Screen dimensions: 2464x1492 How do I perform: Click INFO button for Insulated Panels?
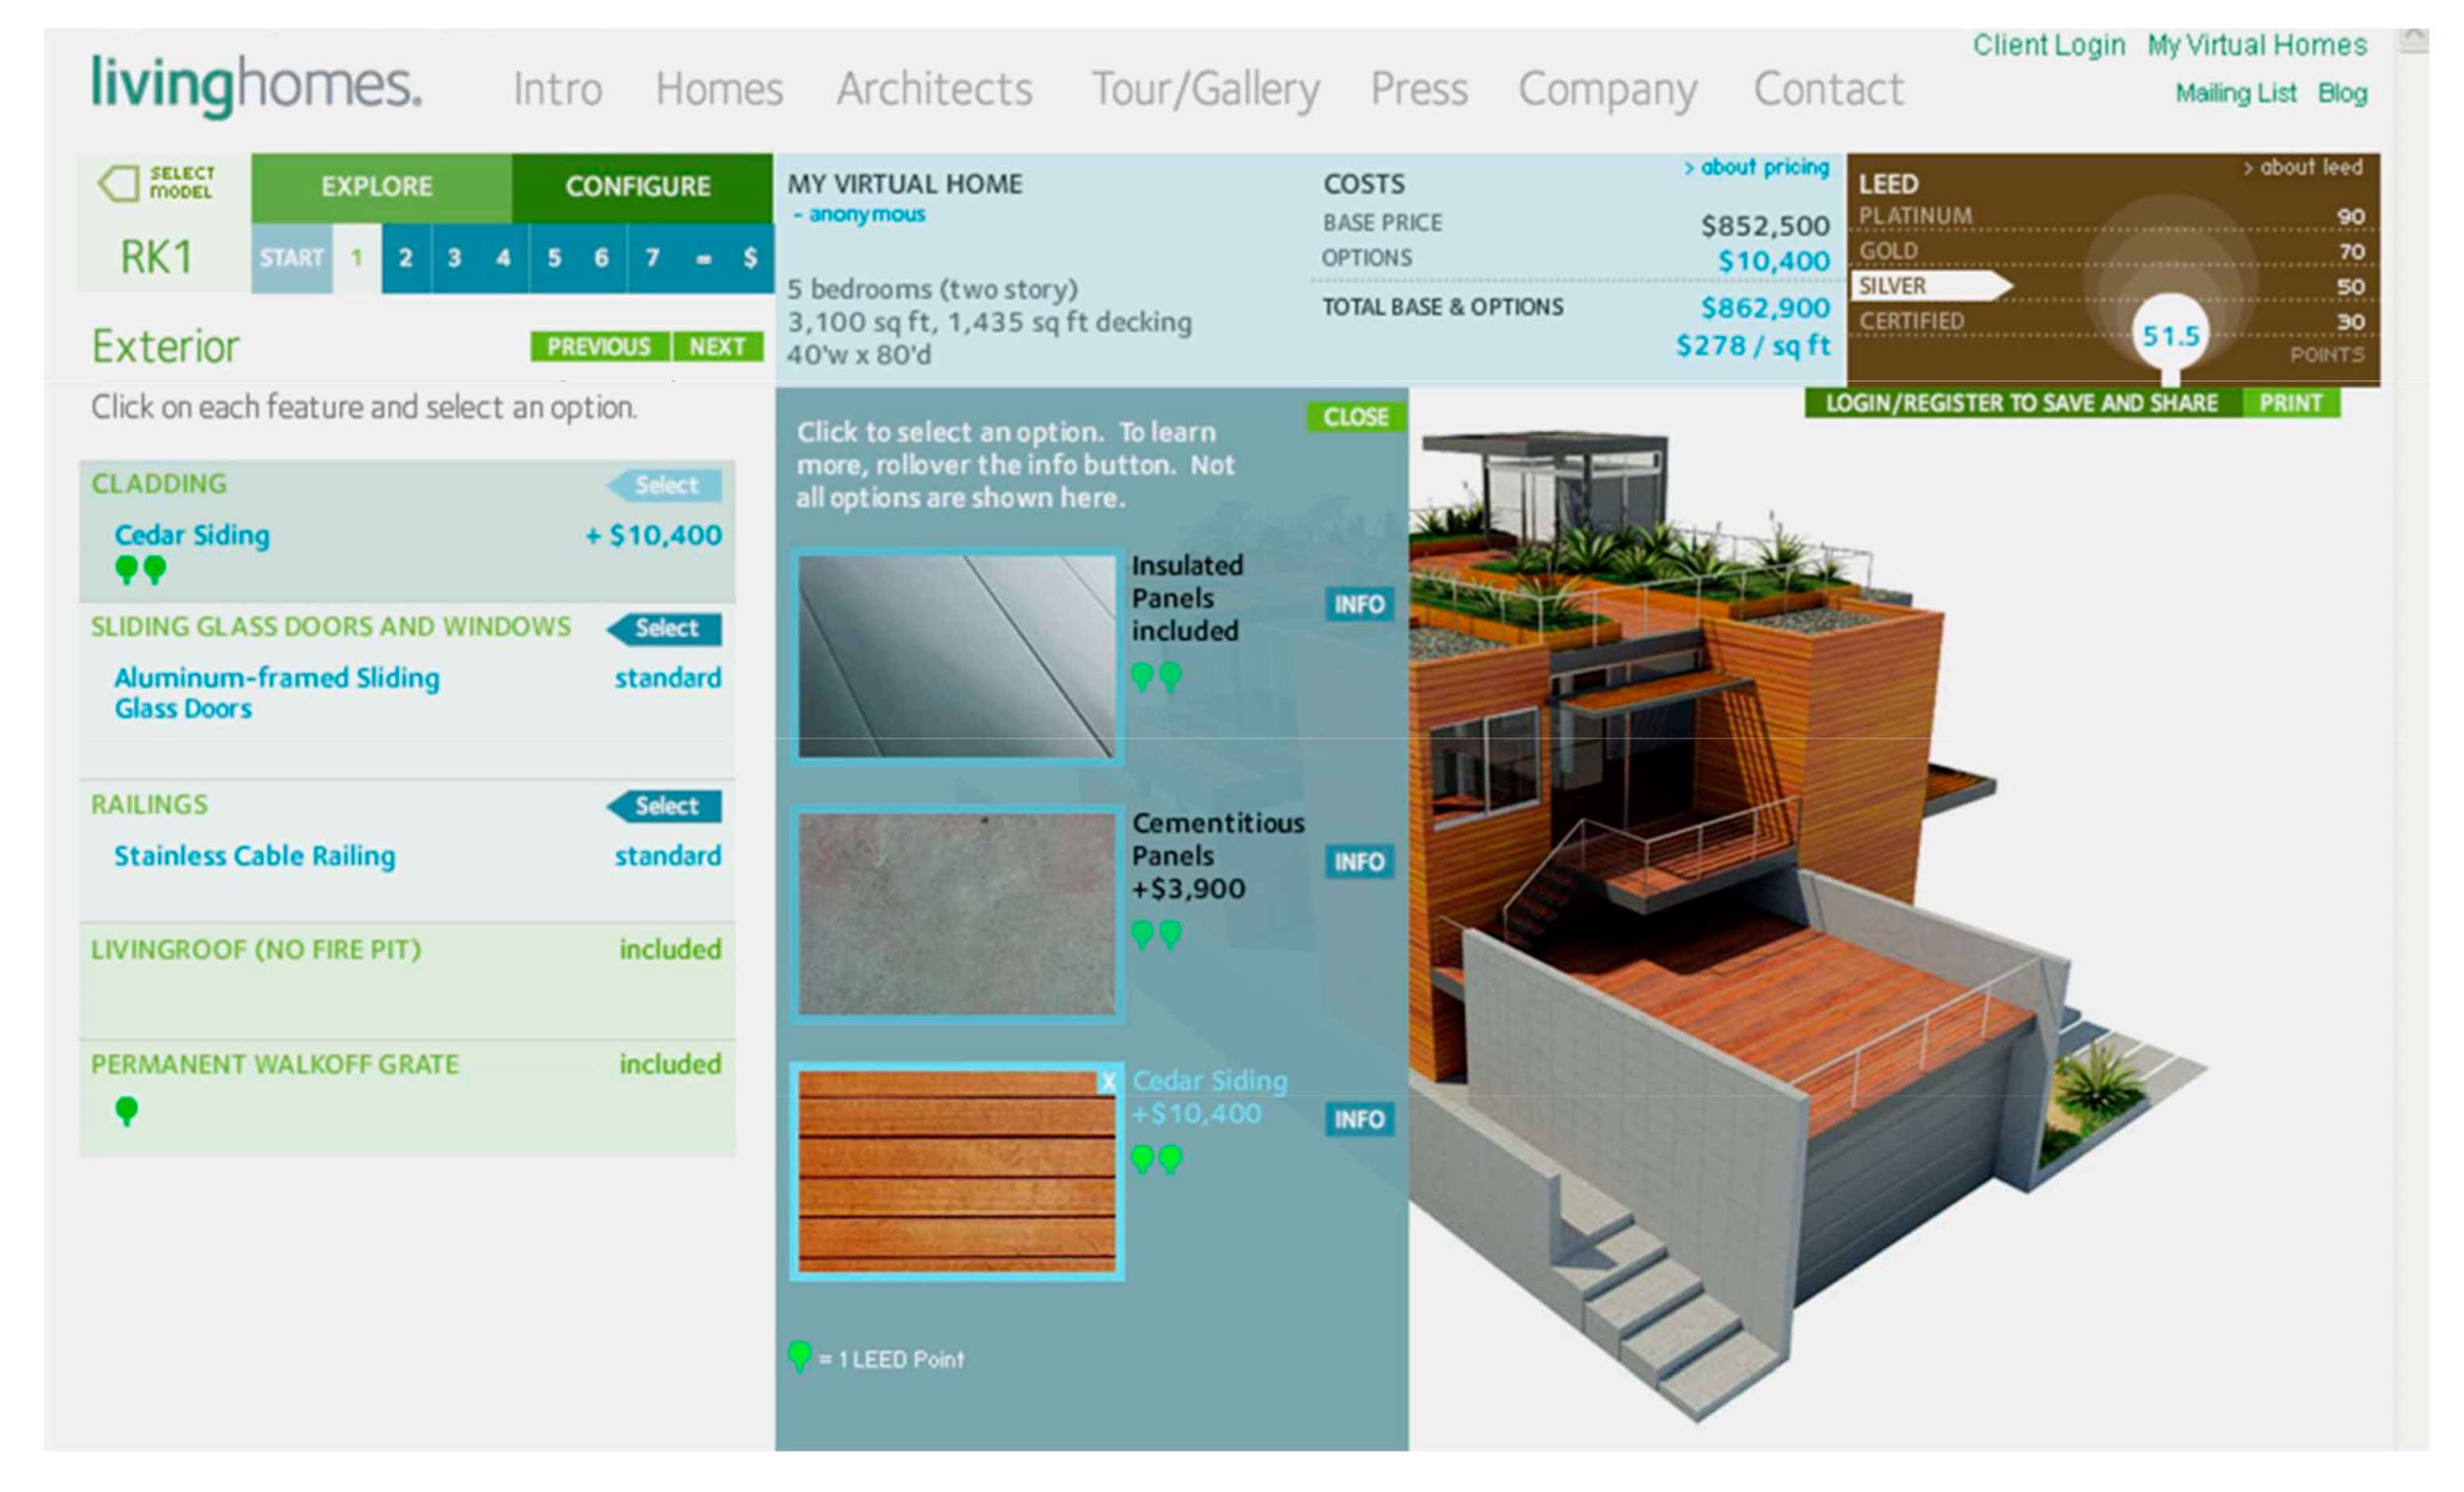click(1358, 604)
